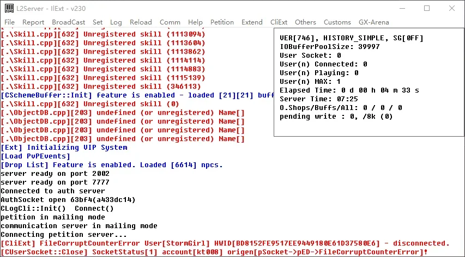Open the File menu
The image size is (465, 257).
pos(9,22)
